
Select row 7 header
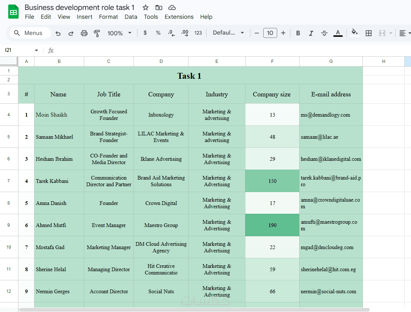pos(9,181)
